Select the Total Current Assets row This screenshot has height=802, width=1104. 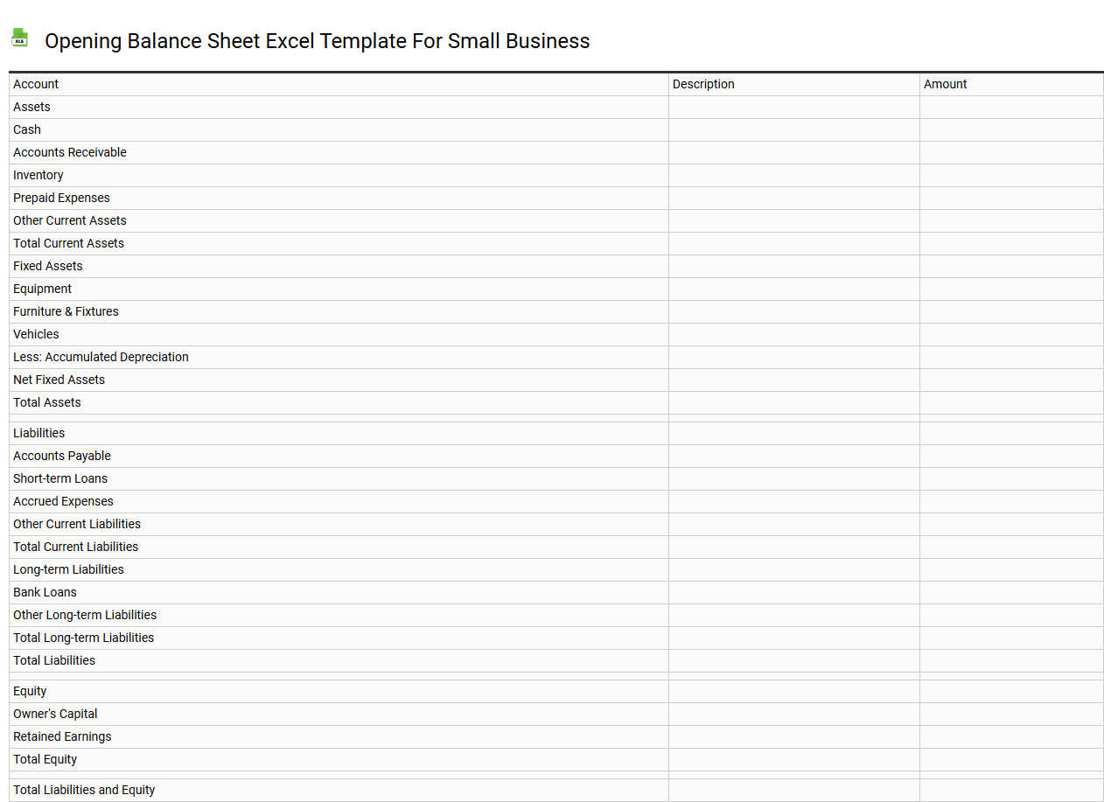tap(68, 243)
